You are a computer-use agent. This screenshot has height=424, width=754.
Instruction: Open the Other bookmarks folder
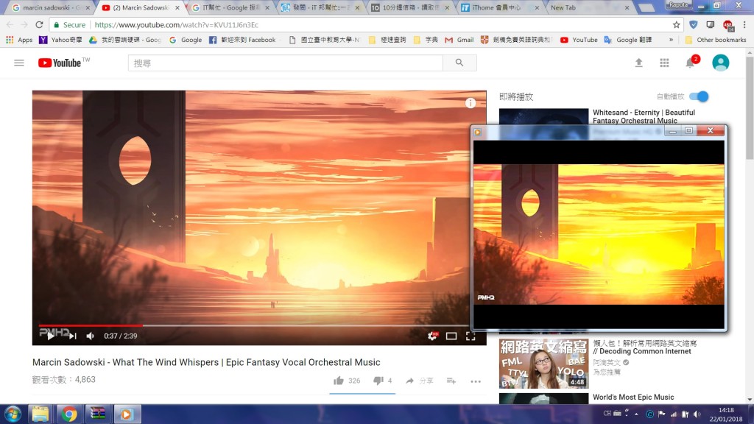coord(716,40)
